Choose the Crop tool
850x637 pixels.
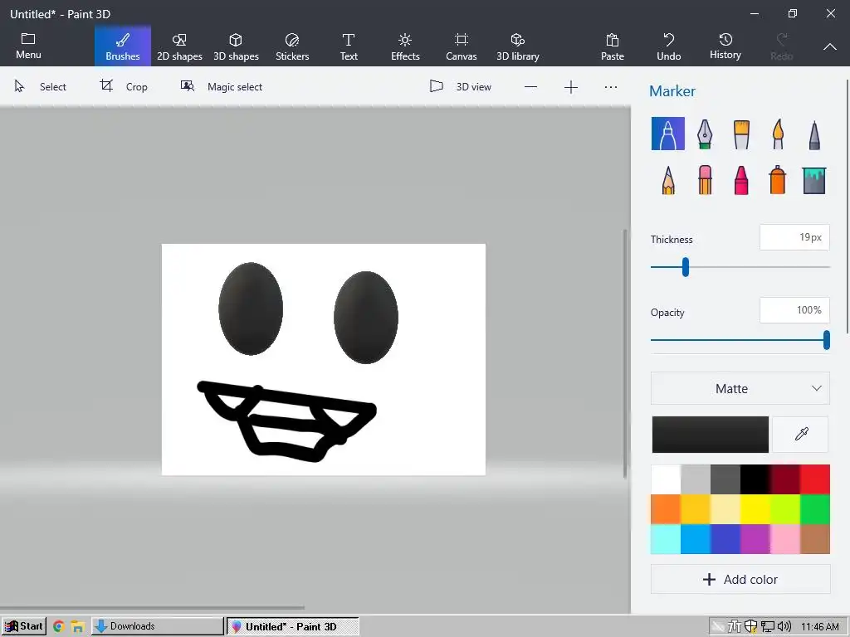(x=124, y=86)
